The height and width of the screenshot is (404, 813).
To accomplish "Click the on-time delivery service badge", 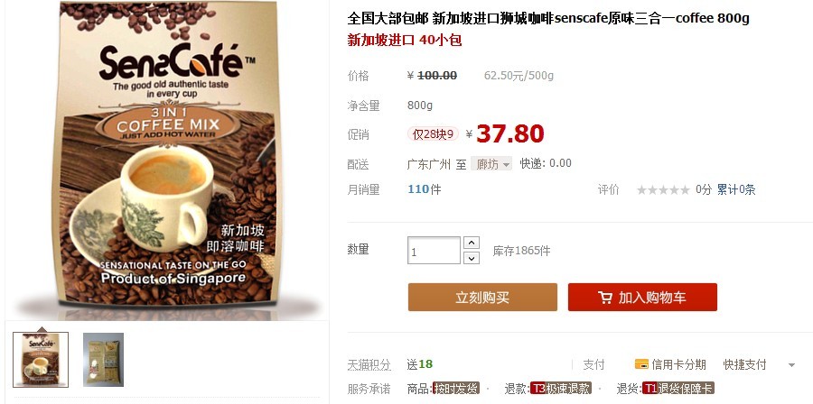I will tap(455, 389).
